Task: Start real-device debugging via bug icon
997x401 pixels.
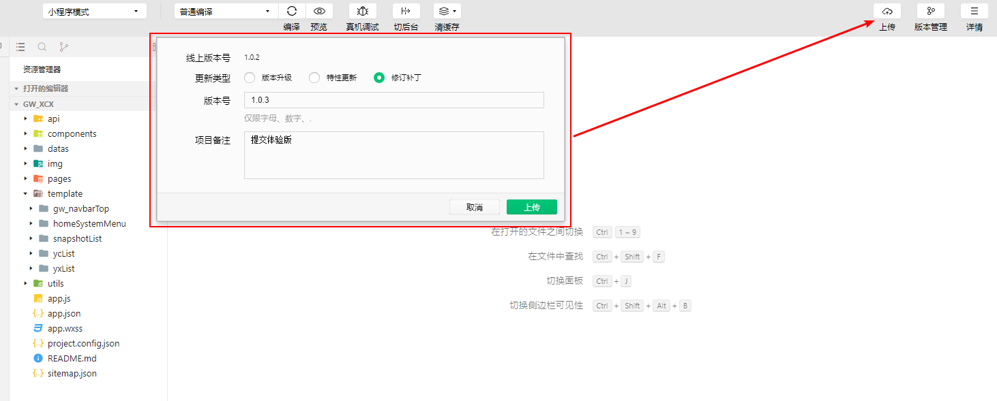Action: [363, 11]
